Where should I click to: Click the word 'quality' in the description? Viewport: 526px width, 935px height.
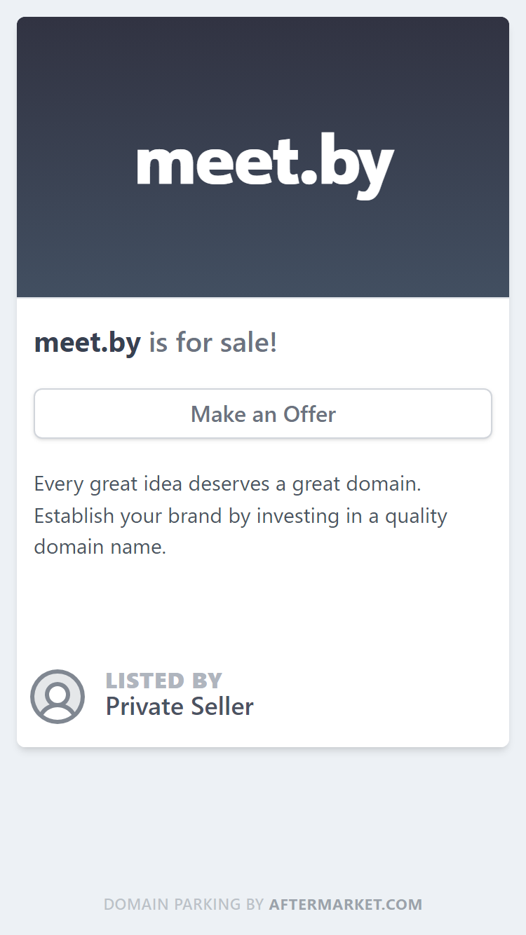tap(416, 516)
